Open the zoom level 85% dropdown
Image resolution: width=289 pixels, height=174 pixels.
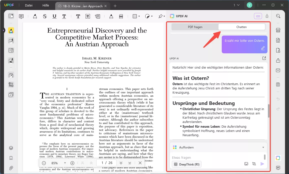pyautogui.click(x=65, y=163)
